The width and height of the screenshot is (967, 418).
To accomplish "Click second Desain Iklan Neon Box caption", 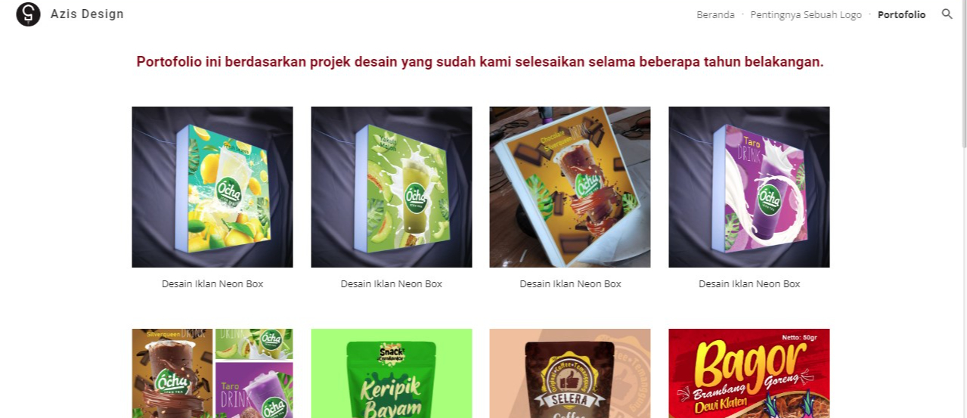I will pos(392,284).
